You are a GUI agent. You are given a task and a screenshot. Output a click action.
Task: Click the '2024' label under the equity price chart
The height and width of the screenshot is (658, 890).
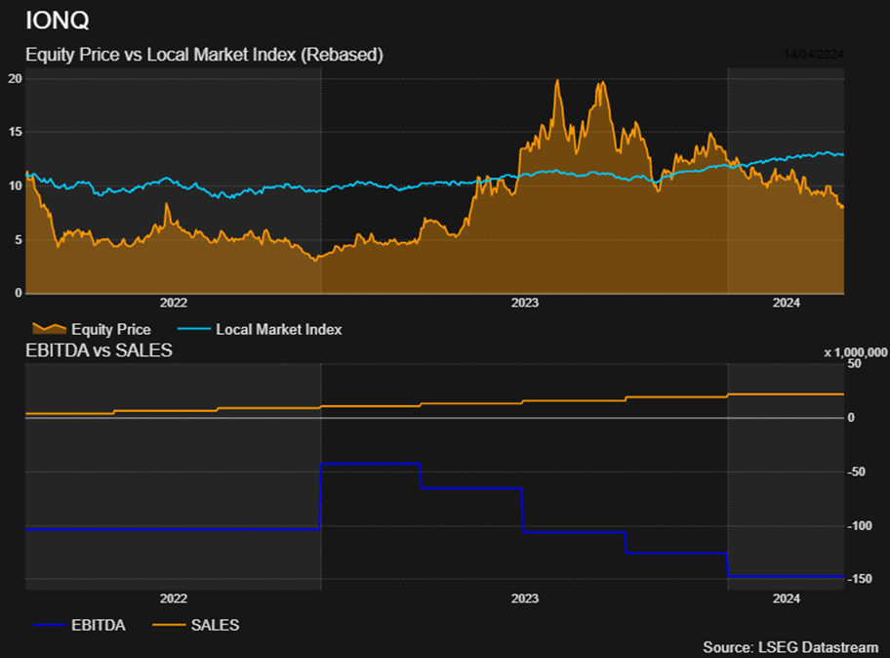(787, 303)
